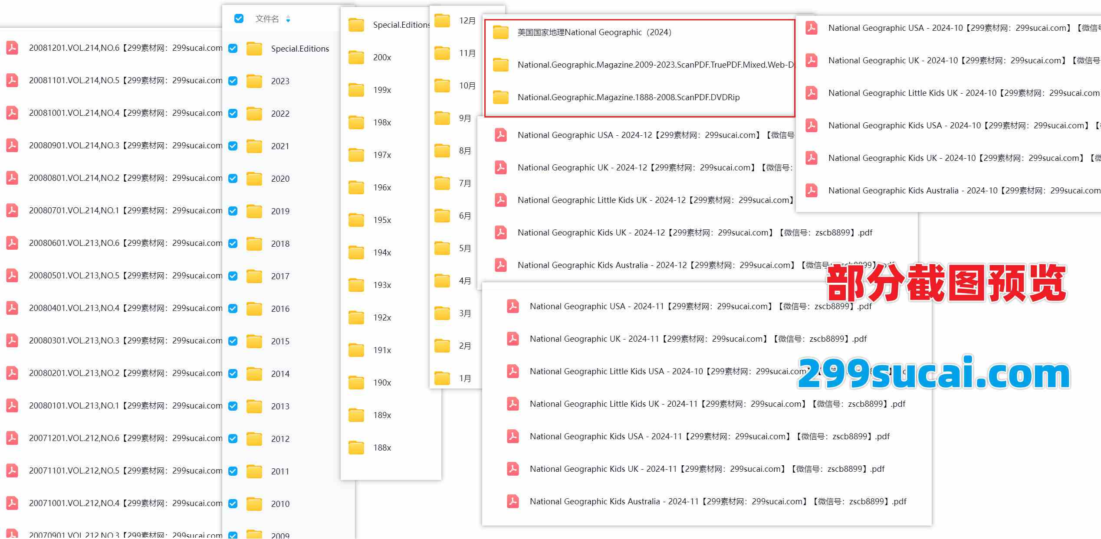This screenshot has height=539, width=1101.
Task: Click PDF icon of 20081201.VOL.214,NO.6
Action: click(x=12, y=47)
